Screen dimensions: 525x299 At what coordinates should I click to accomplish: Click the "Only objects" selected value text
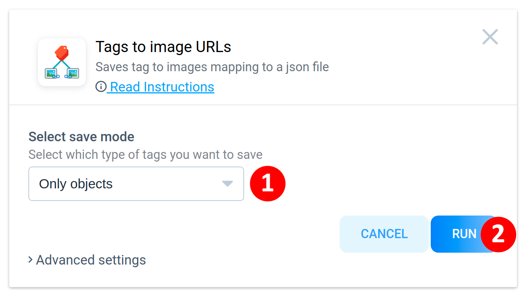tap(76, 184)
